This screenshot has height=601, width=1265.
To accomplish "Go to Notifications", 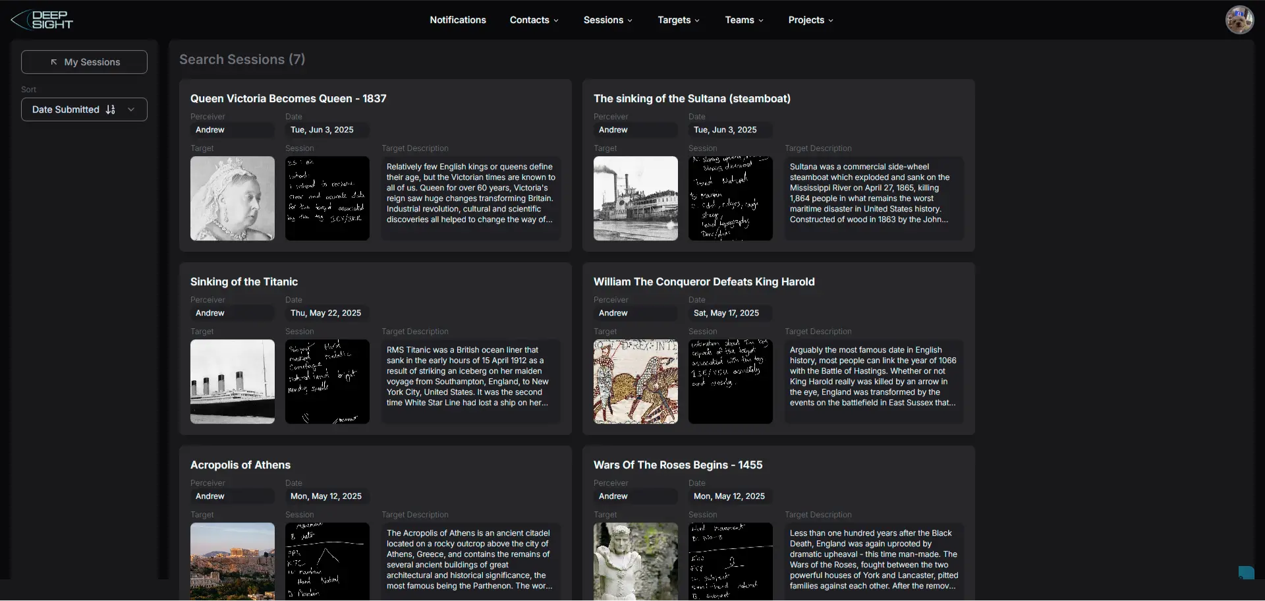I will pyautogui.click(x=458, y=20).
